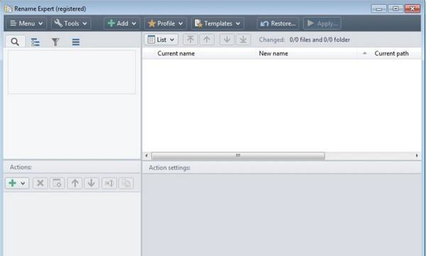The width and height of the screenshot is (426, 256).
Task: Click the move to bottom arrow icon
Action: pos(243,40)
